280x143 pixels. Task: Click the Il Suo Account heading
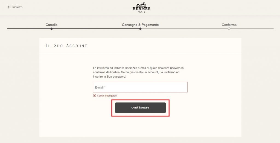click(66, 46)
